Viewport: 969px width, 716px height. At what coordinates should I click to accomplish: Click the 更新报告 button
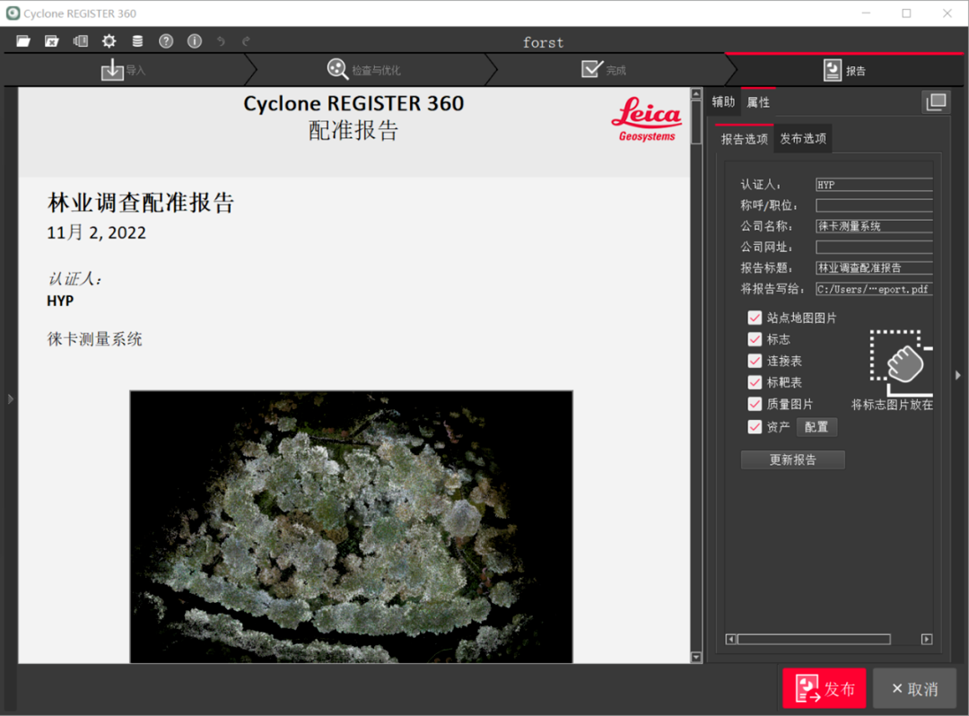[x=793, y=459]
